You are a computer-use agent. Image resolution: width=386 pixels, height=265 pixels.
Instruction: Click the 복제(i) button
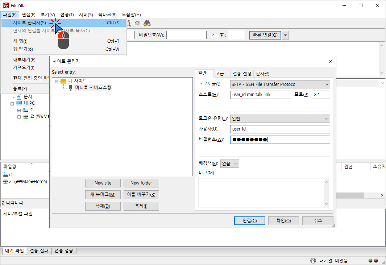point(141,206)
